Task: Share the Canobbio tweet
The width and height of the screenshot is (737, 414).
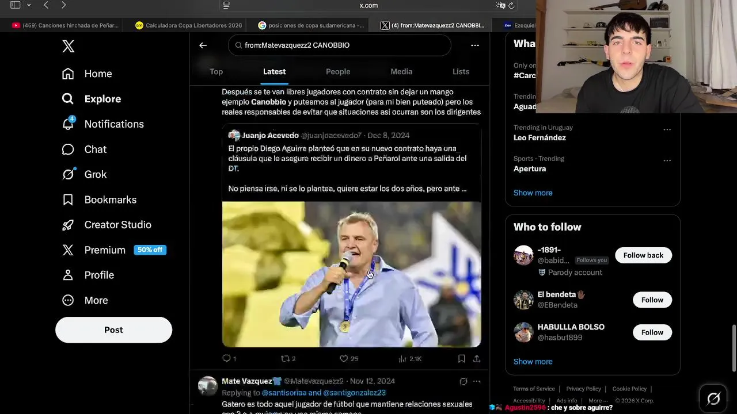Action: [477, 358]
